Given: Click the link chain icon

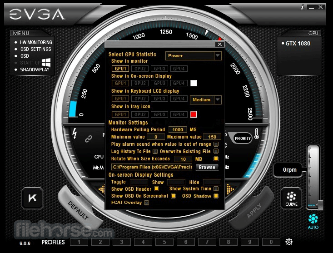Looking at the screenshot, I should (89, 139).
